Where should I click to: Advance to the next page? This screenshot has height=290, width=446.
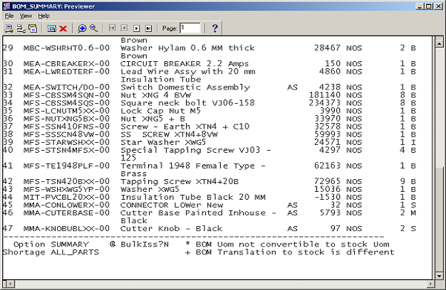pyautogui.click(x=136, y=28)
